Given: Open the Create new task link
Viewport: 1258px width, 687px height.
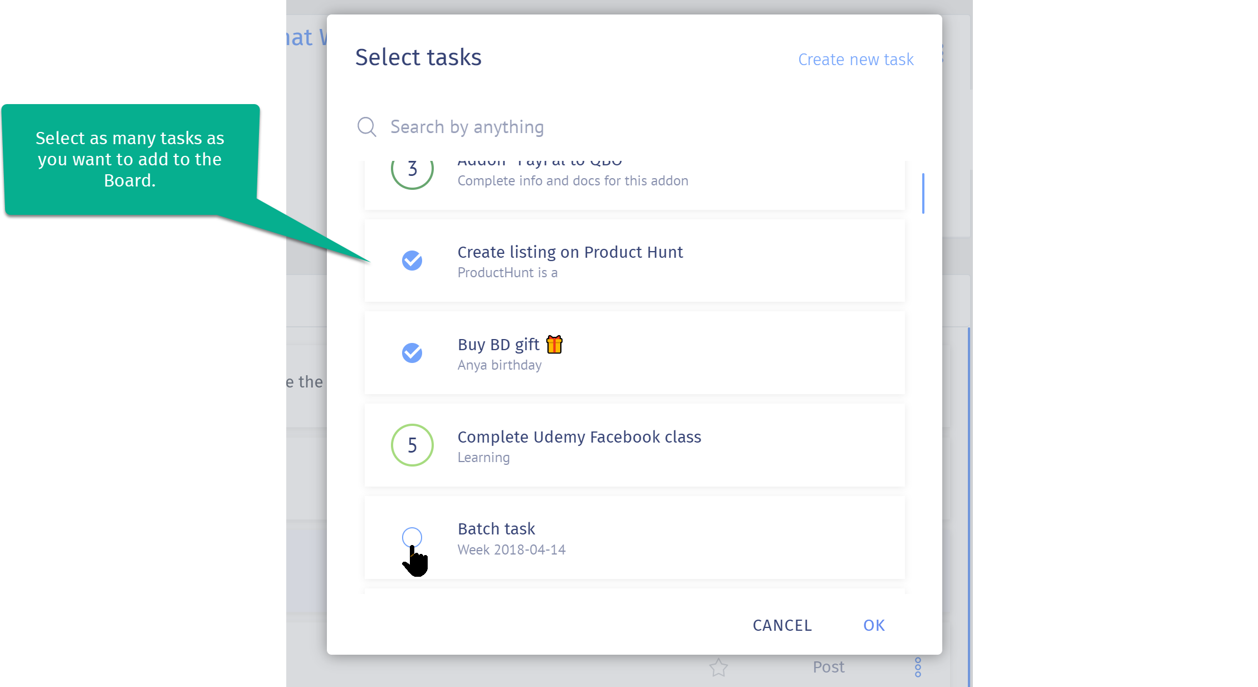Looking at the screenshot, I should coord(856,60).
